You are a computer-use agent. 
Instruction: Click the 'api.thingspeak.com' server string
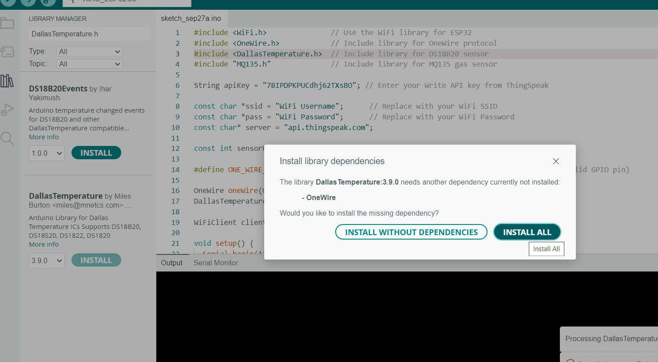pyautogui.click(x=326, y=127)
